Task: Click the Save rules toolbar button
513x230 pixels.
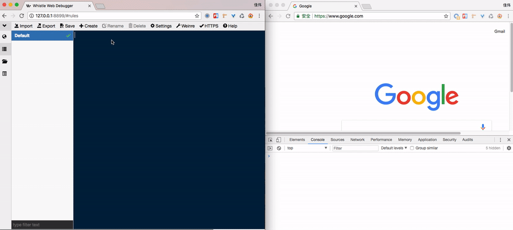Action: 67,26
